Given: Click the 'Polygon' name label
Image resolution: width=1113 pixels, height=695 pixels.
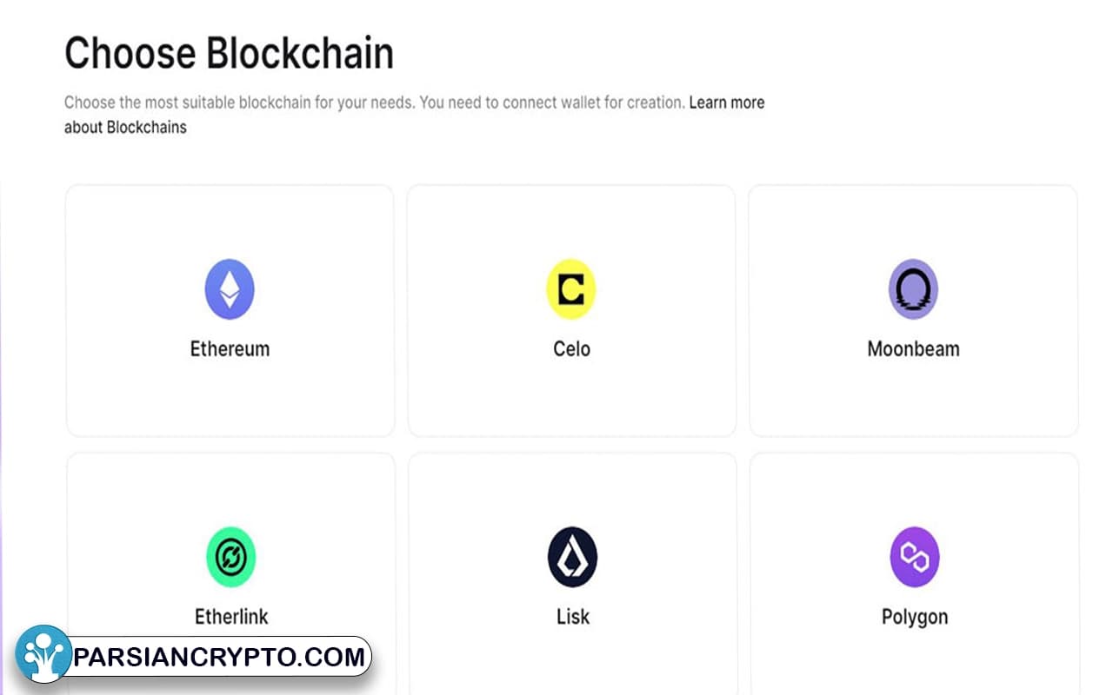Looking at the screenshot, I should (x=915, y=617).
